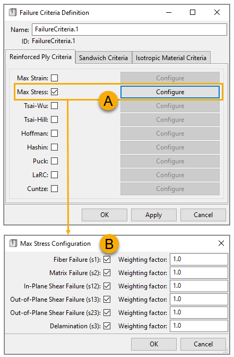This screenshot has width=234, height=357.
Task: Confirm Max Stress Configuration with OK
Action: [x=154, y=344]
